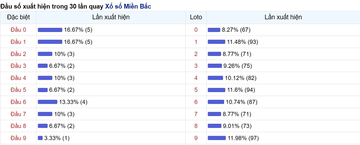Click the Đầu 9 row label

pos(18,138)
